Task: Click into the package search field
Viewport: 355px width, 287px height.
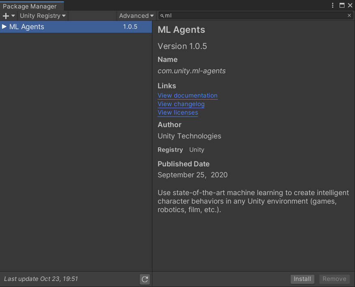Action: click(255, 16)
